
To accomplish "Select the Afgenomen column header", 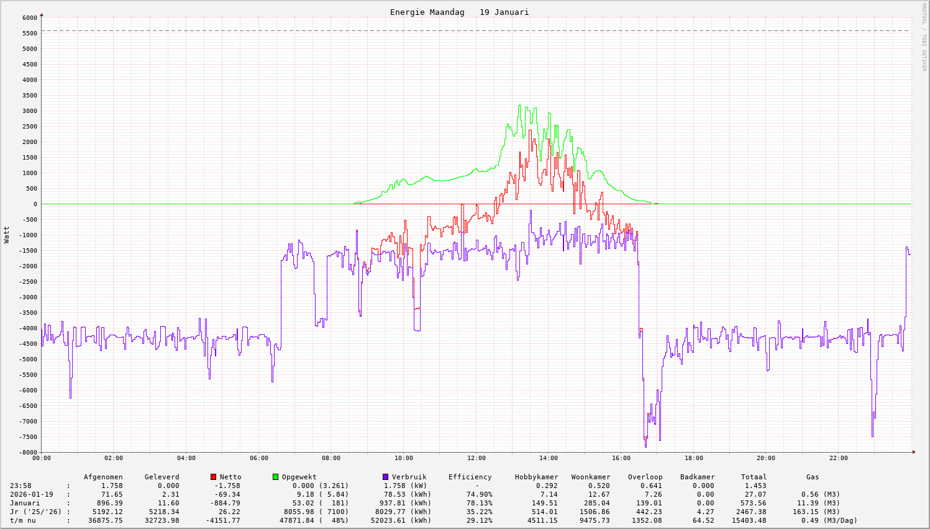I will pos(103,477).
